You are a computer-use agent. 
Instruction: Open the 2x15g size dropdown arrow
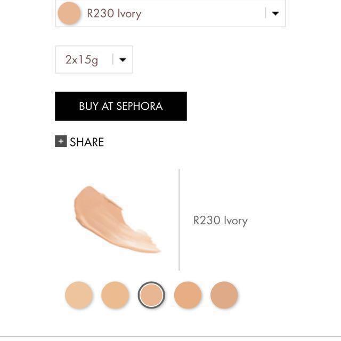123,60
